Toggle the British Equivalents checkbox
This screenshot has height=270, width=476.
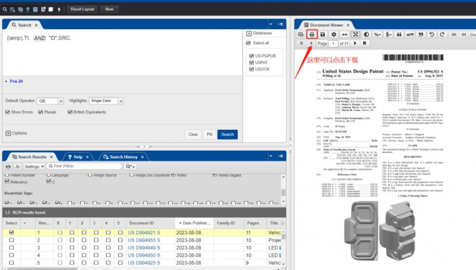point(70,112)
